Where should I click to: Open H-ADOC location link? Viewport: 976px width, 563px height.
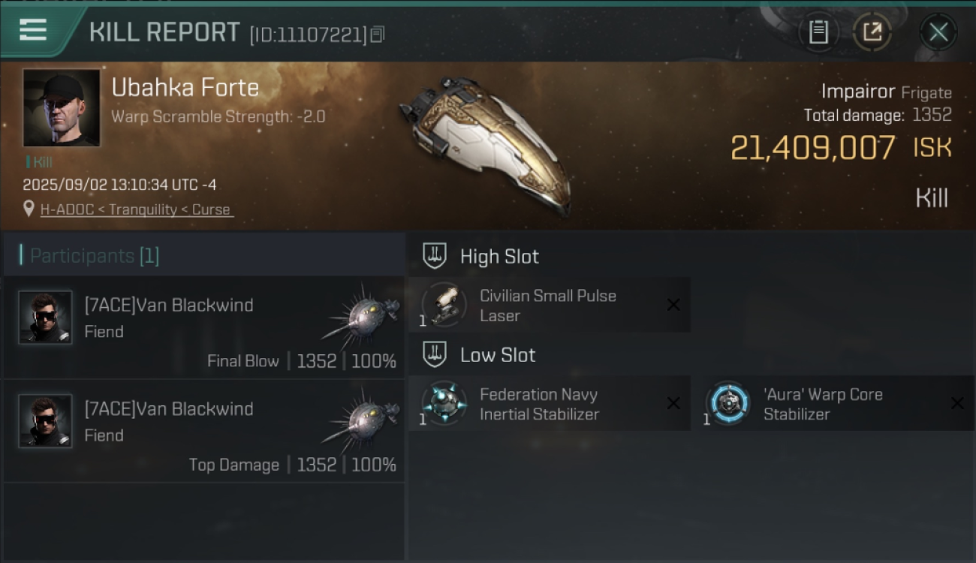137,209
